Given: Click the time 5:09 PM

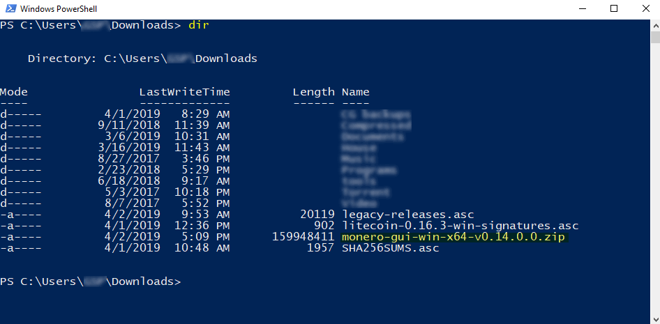Looking at the screenshot, I should (x=205, y=237).
